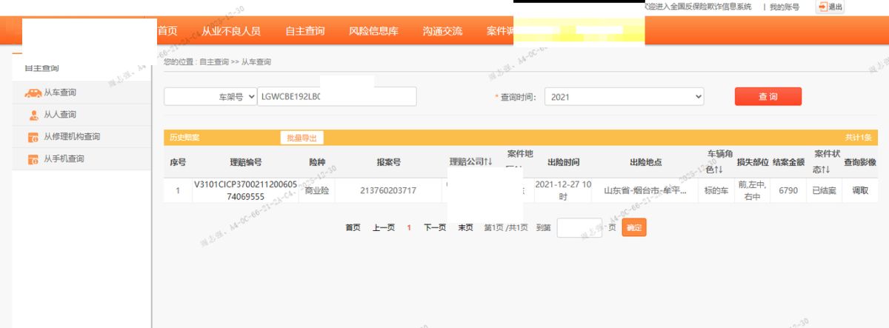The height and width of the screenshot is (328, 889).
Task: Open the 从业不良人员 menu
Action: (231, 31)
